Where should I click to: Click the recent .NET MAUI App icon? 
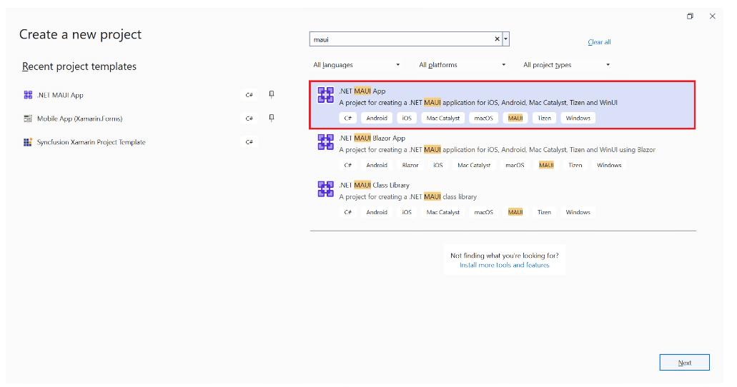[28, 95]
